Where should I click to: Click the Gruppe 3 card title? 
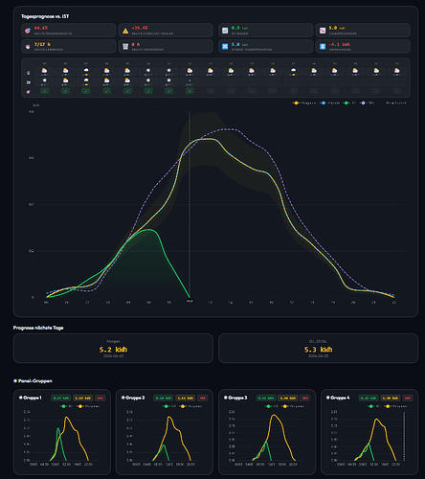tap(237, 398)
